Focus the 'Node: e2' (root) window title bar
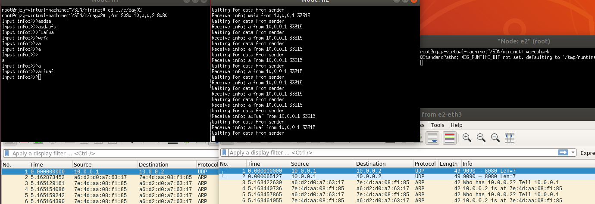 coord(507,41)
